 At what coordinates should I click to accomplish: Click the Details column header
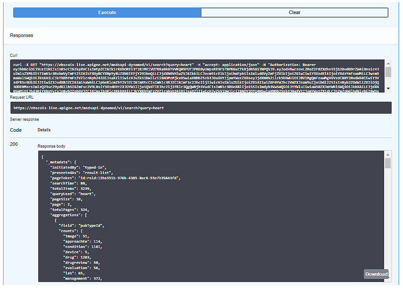click(x=44, y=130)
